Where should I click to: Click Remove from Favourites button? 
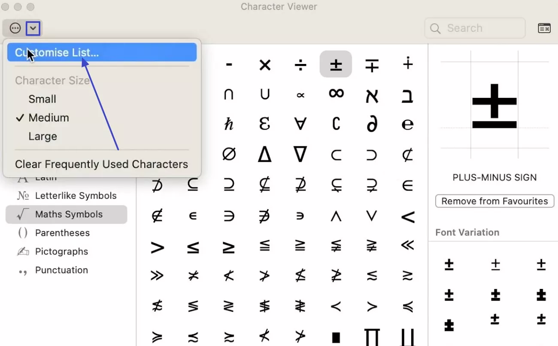click(x=494, y=201)
